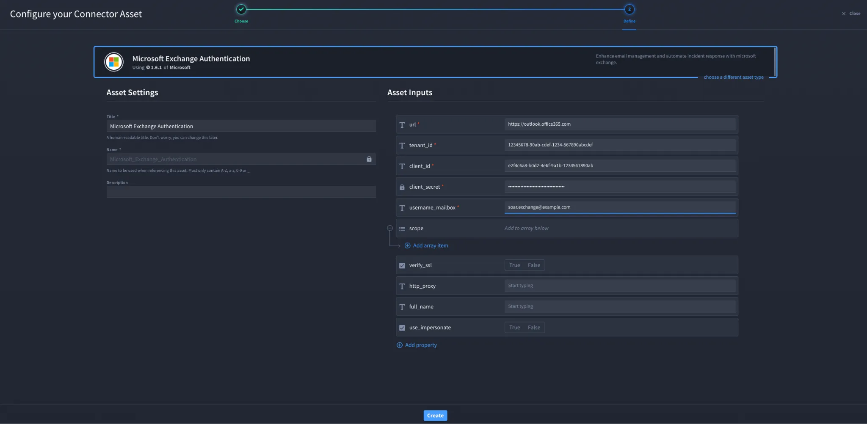Viewport: 867px width, 424px height.
Task: Click the url value field
Action: [620, 124]
